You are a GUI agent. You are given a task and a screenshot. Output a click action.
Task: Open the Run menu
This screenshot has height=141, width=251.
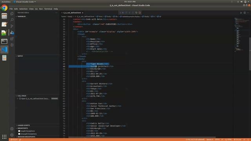pyautogui.click(x=41, y=9)
